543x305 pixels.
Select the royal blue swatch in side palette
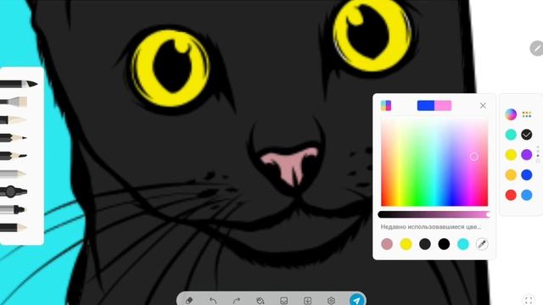[527, 175]
